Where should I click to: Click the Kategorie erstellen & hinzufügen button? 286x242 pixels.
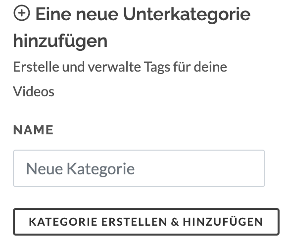pyautogui.click(x=146, y=222)
